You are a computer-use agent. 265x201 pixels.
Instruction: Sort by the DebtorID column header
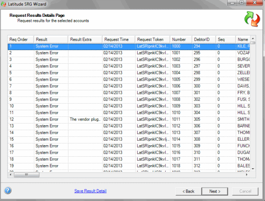tap(204, 39)
